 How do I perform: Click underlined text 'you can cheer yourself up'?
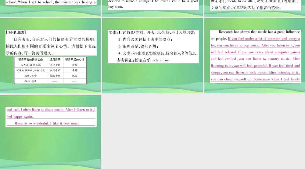pyautogui.click(x=255, y=79)
